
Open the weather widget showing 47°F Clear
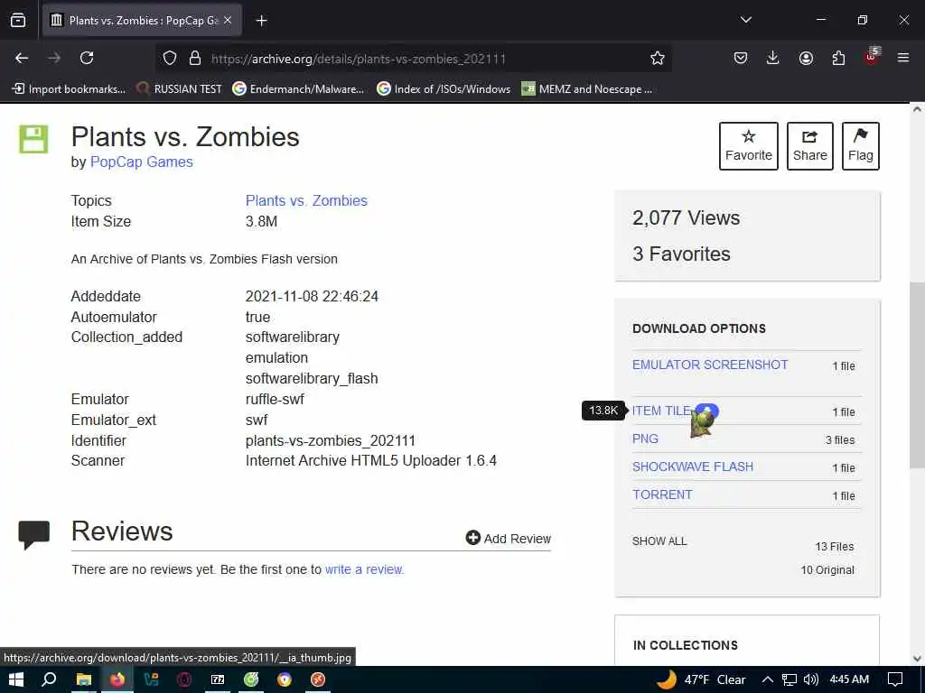(x=701, y=679)
